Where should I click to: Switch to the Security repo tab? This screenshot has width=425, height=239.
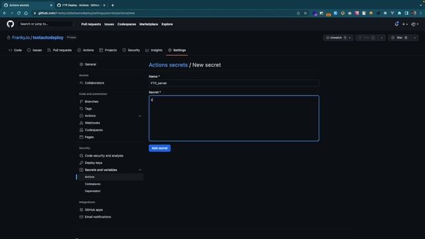point(131,50)
